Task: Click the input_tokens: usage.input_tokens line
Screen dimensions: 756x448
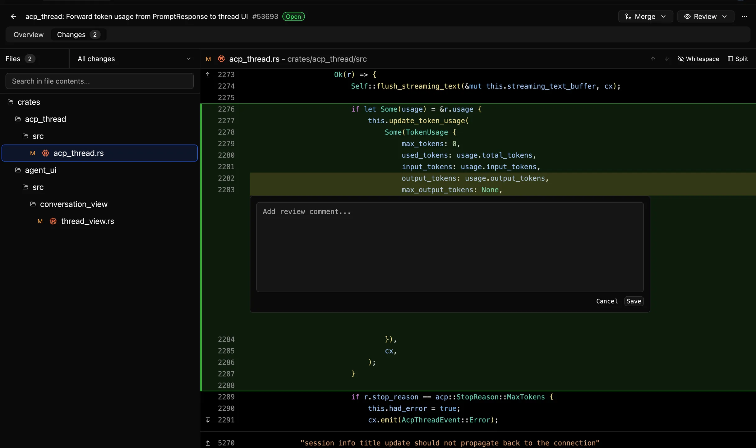Action: coord(471,167)
